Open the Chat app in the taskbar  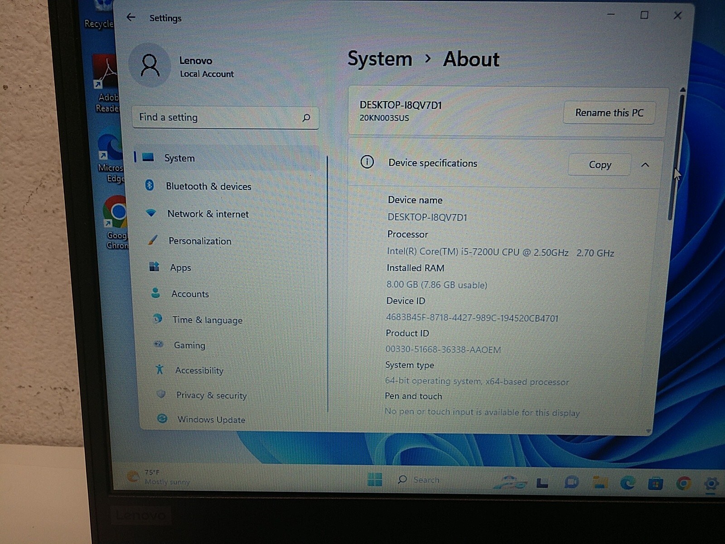[572, 482]
